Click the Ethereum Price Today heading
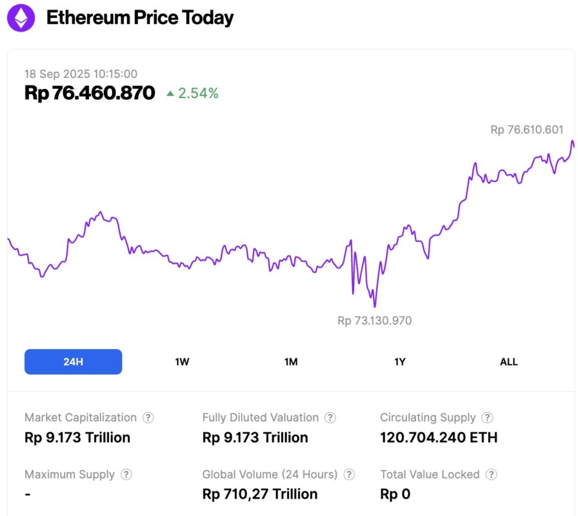578x516 pixels. (139, 18)
